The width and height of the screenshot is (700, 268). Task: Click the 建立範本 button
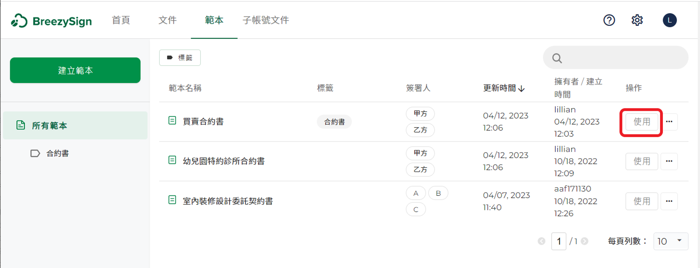[x=75, y=70]
